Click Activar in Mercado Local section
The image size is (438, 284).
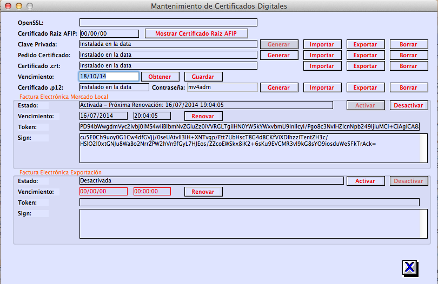coord(366,105)
